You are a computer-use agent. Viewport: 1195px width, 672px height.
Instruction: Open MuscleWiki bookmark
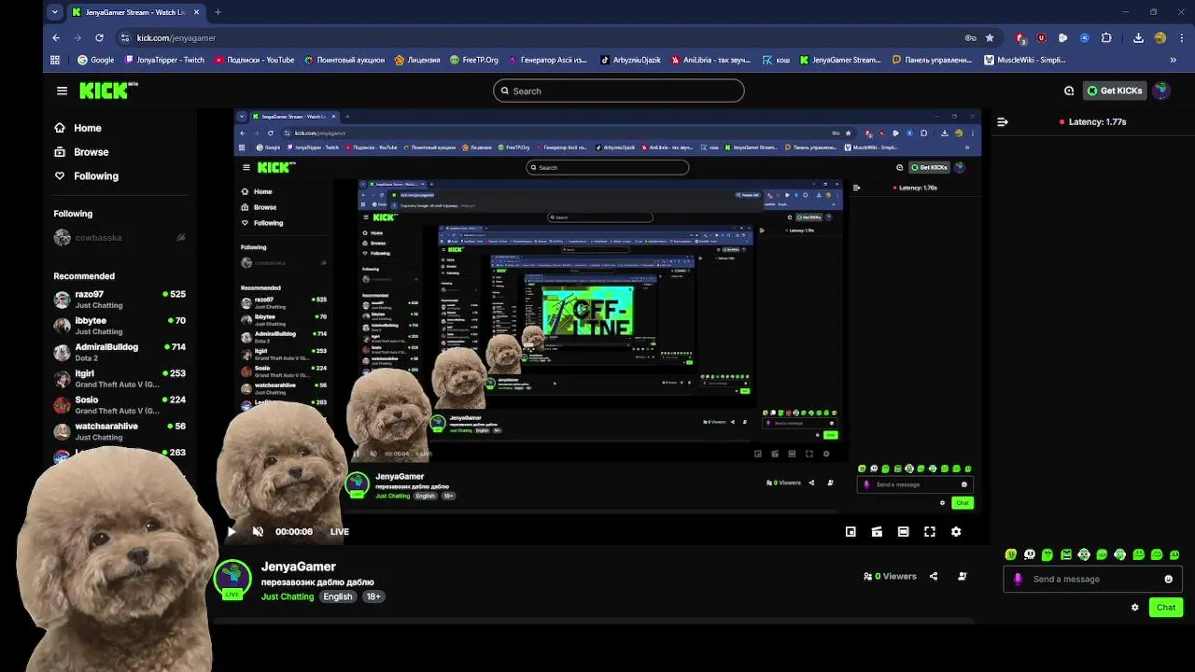(x=1025, y=60)
